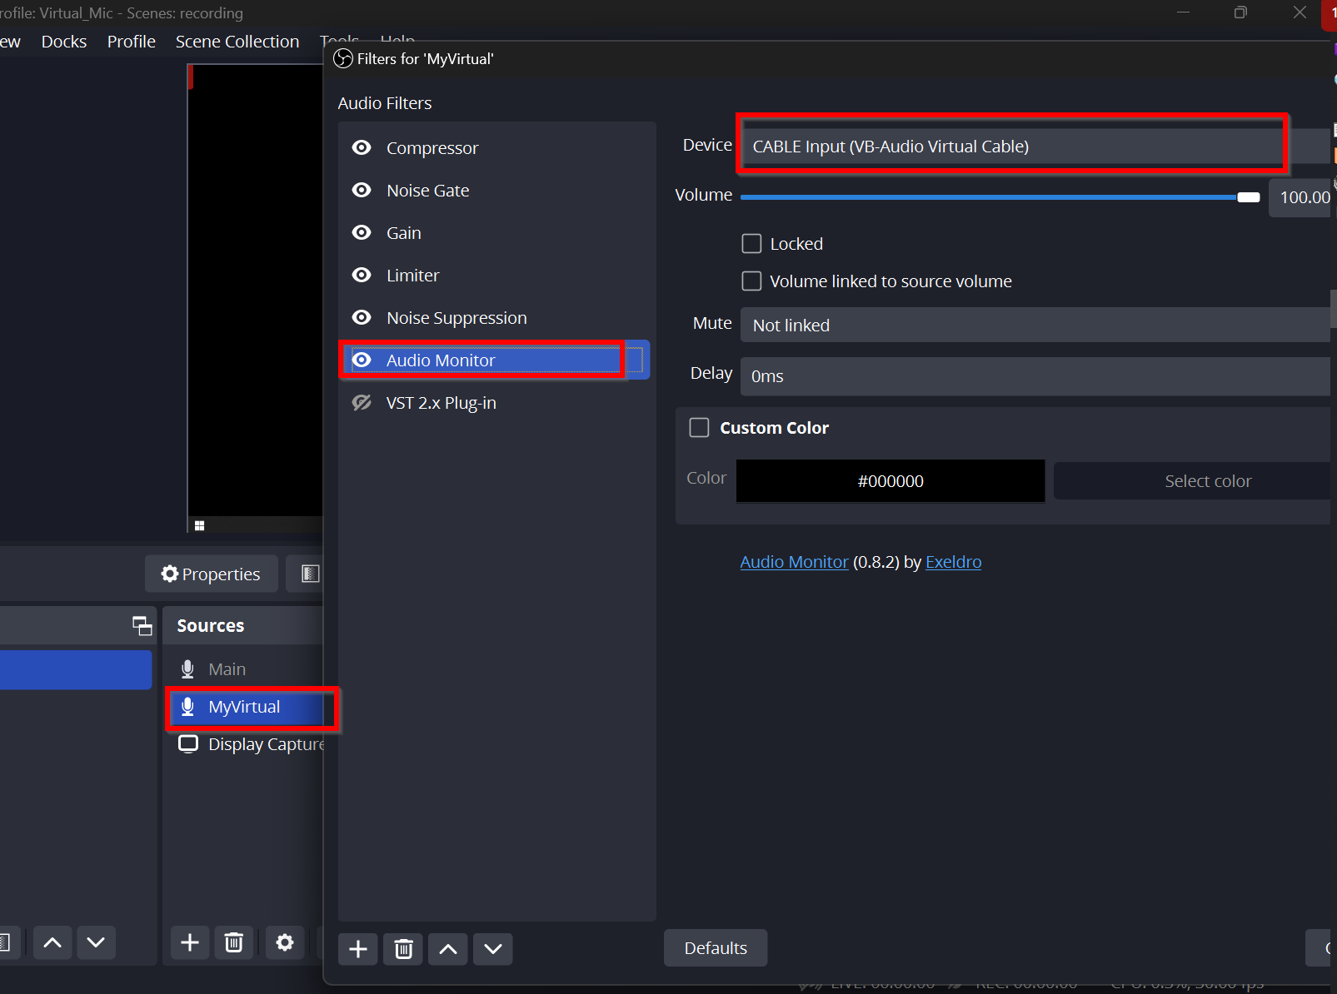This screenshot has width=1337, height=994.
Task: Open the Scene Collection menu
Action: pos(237,42)
